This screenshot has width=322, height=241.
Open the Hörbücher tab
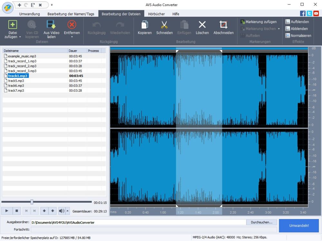(156, 14)
